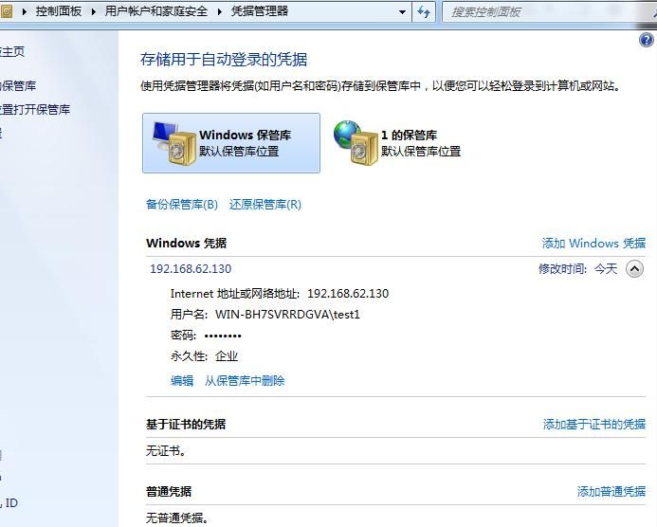Click the Internet address value 192.168.62.130
Screen dimensions: 657x527
tap(348, 293)
